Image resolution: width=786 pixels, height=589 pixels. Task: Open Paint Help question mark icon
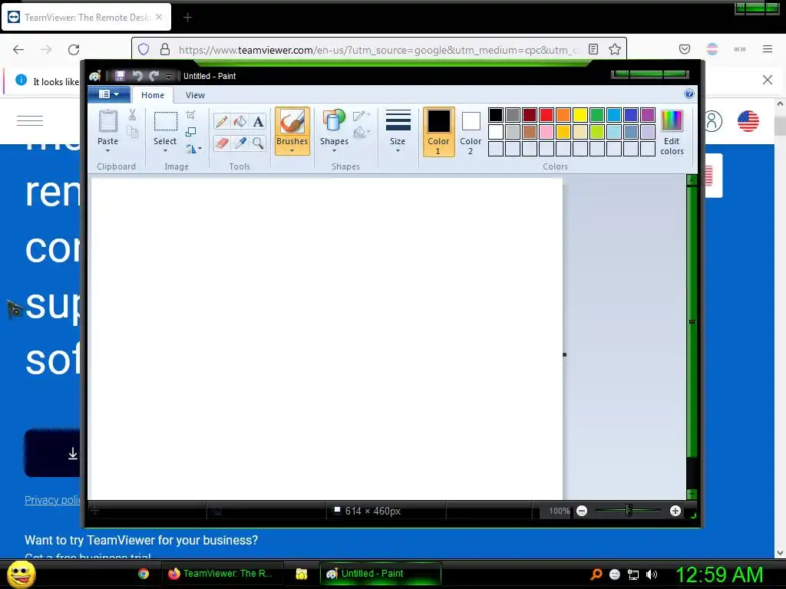[x=689, y=94]
